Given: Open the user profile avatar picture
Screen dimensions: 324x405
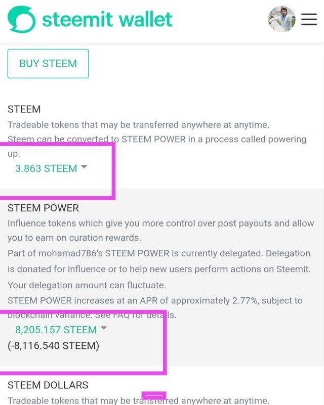Looking at the screenshot, I should pyautogui.click(x=281, y=19).
